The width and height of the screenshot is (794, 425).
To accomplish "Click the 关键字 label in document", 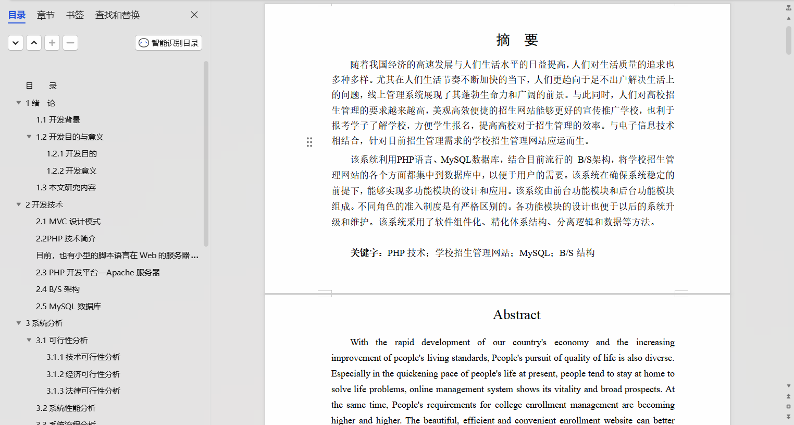I will 366,253.
